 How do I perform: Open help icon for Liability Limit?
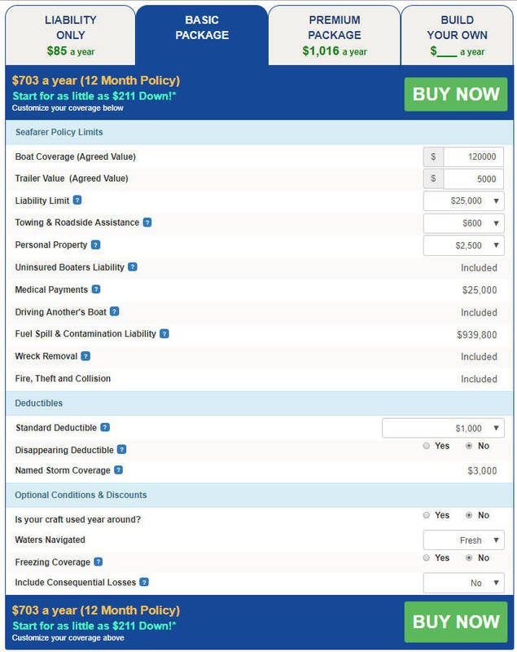click(x=77, y=200)
